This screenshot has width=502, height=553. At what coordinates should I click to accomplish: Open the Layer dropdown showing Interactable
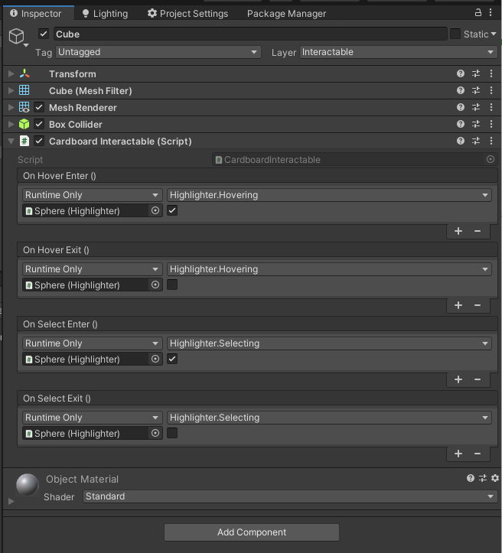click(x=398, y=52)
